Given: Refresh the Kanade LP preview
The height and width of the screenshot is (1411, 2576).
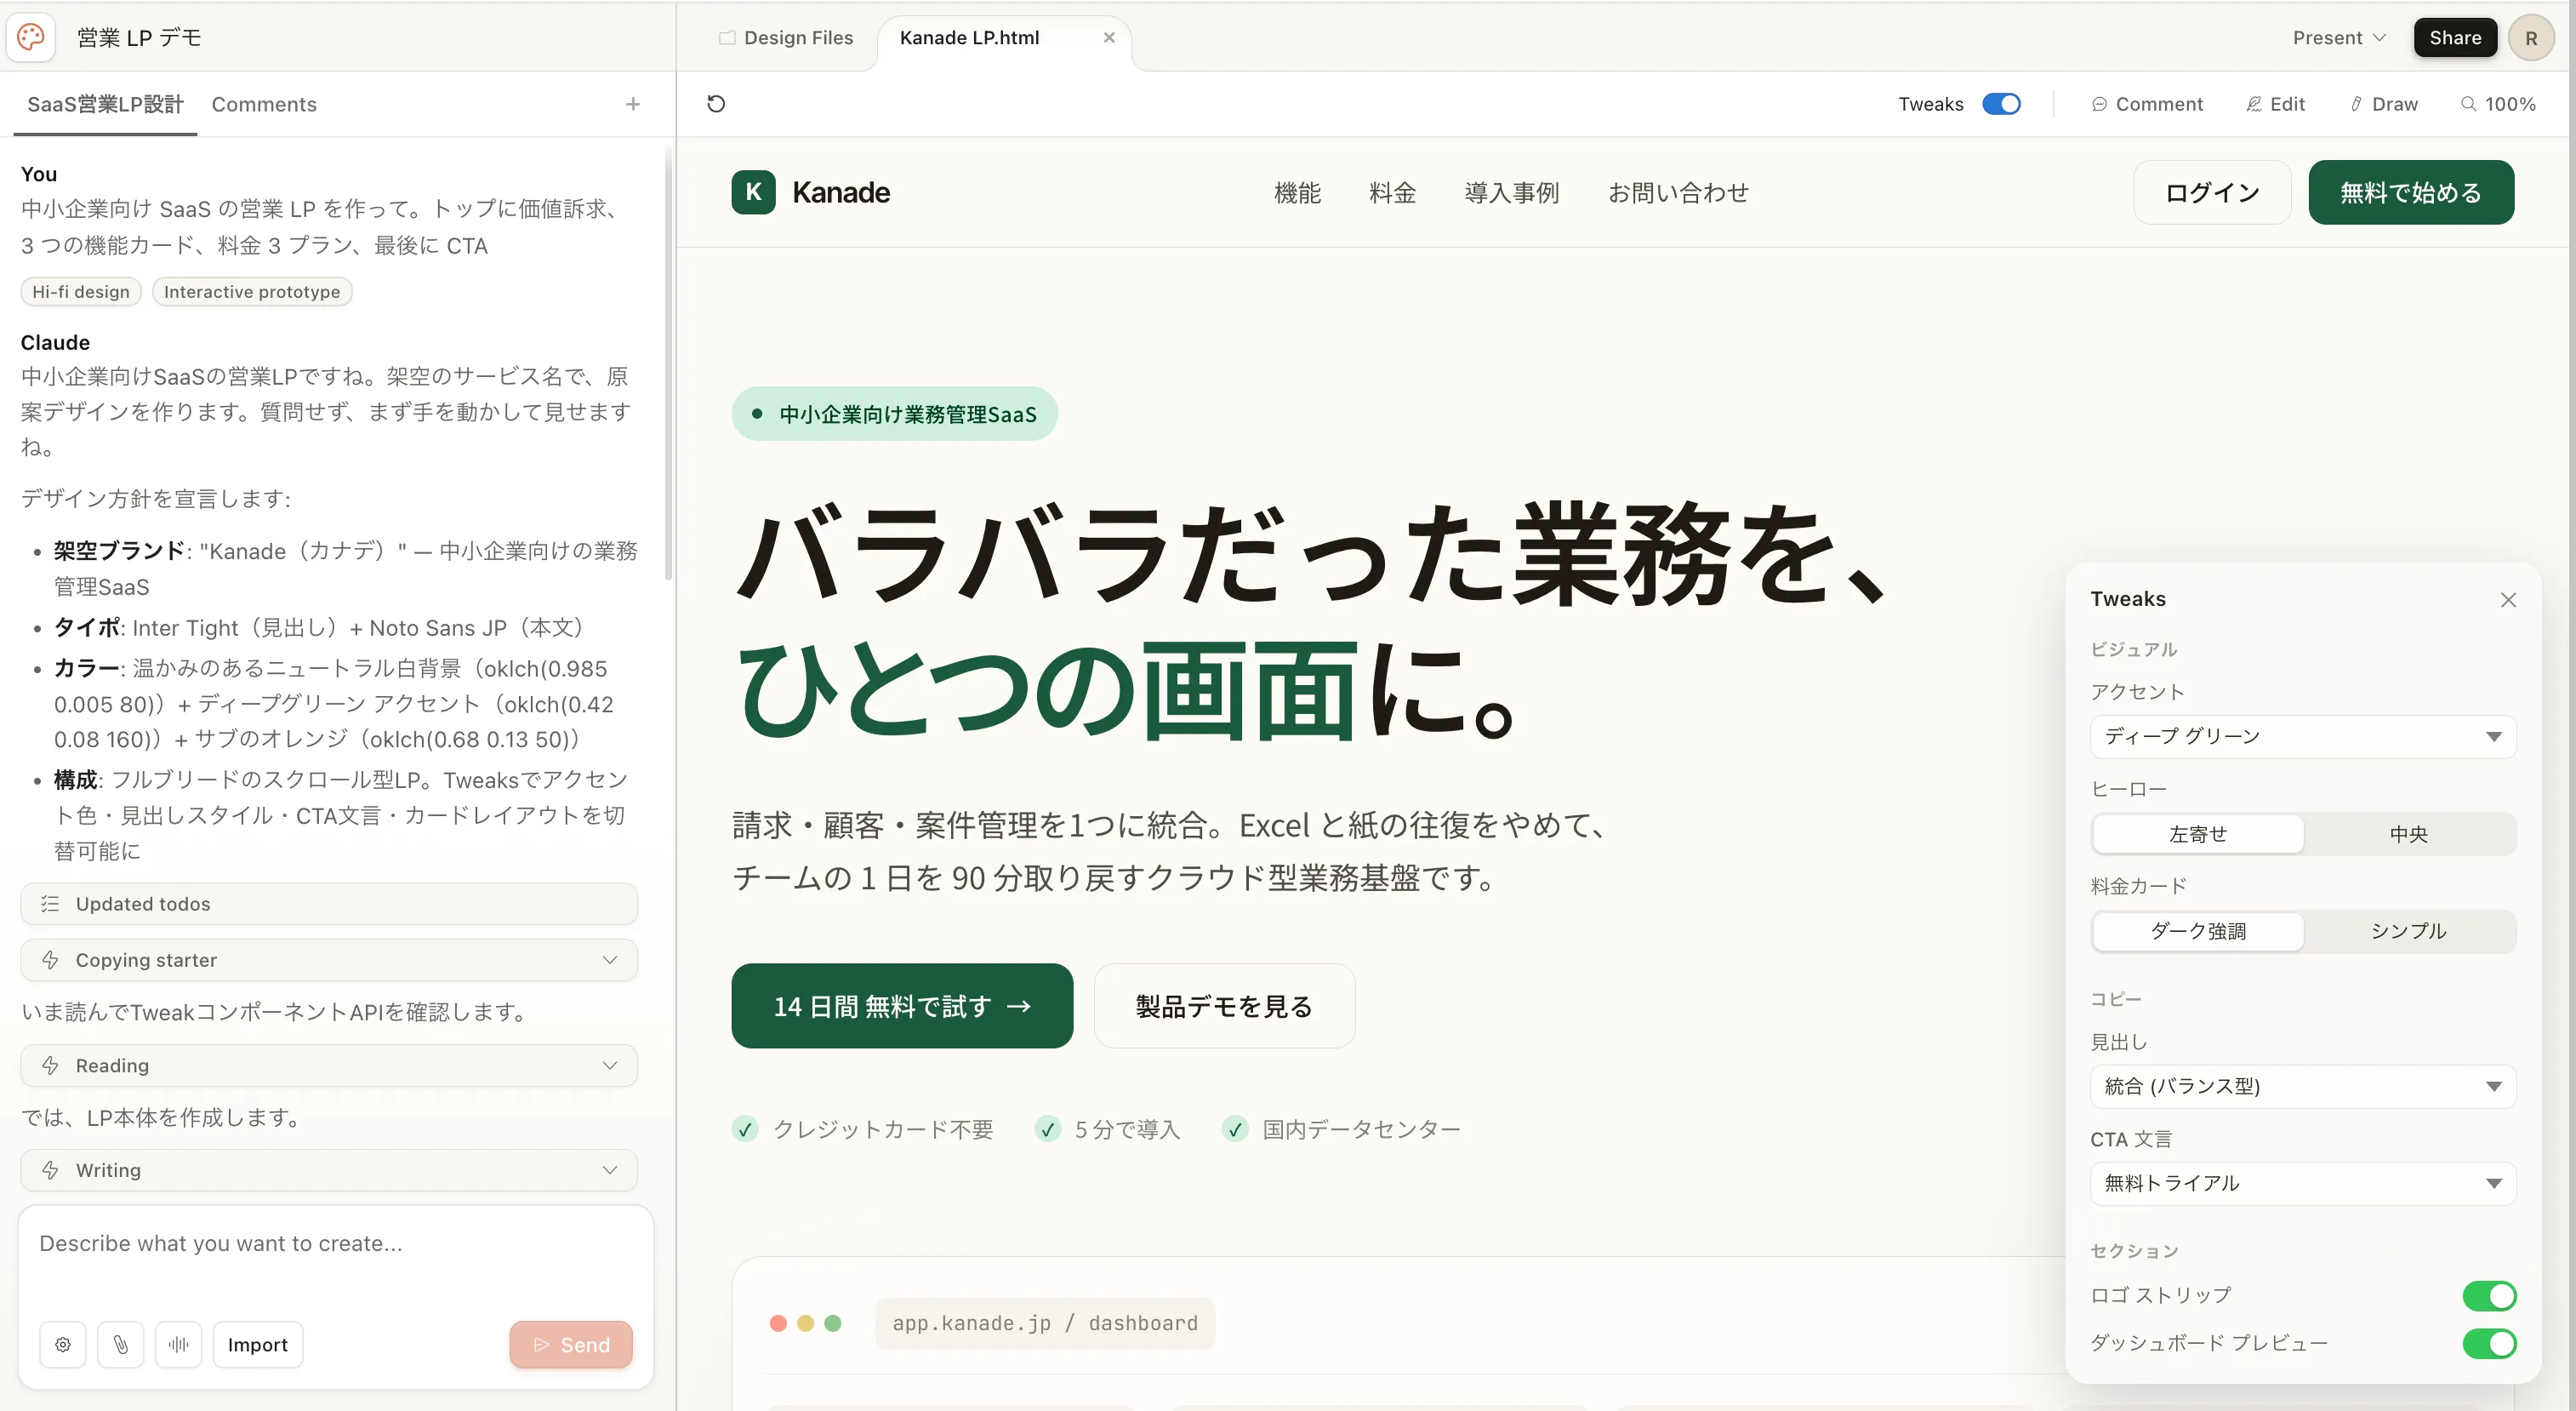Looking at the screenshot, I should point(716,103).
